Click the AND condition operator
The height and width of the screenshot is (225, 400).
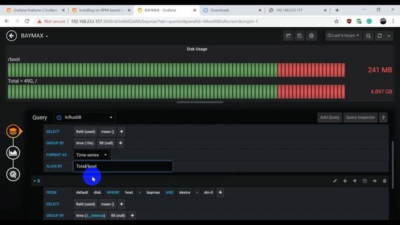(x=169, y=192)
